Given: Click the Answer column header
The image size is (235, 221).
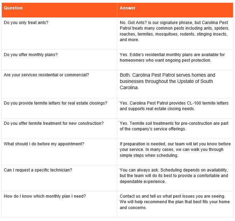Looking at the screenshot, I should (127, 8).
